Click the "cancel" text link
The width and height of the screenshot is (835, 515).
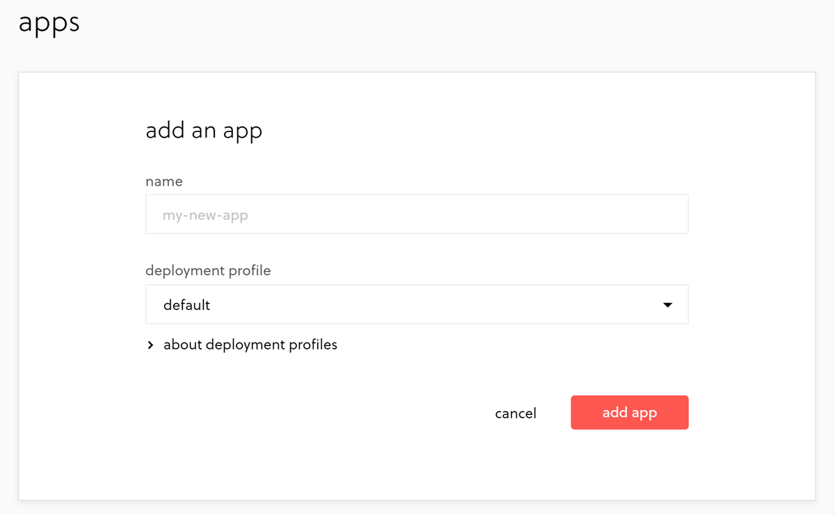pyautogui.click(x=516, y=414)
